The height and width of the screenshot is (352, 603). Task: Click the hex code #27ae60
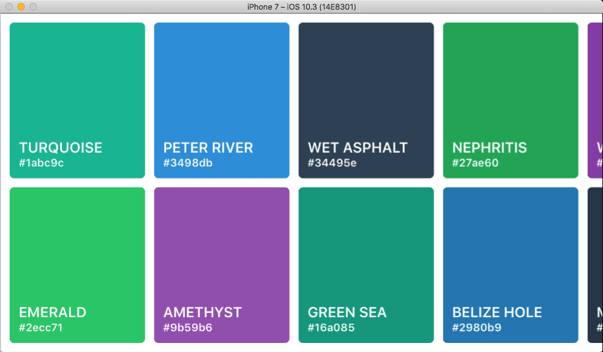474,162
